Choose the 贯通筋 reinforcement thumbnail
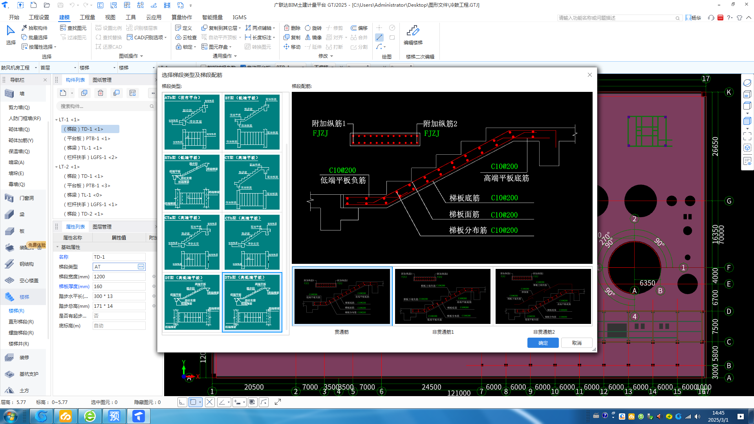Image resolution: width=754 pixels, height=424 pixels. coord(342,296)
